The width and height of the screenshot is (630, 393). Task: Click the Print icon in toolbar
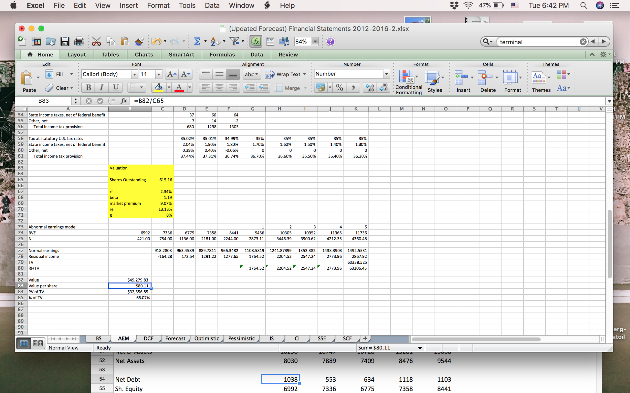[x=79, y=41]
